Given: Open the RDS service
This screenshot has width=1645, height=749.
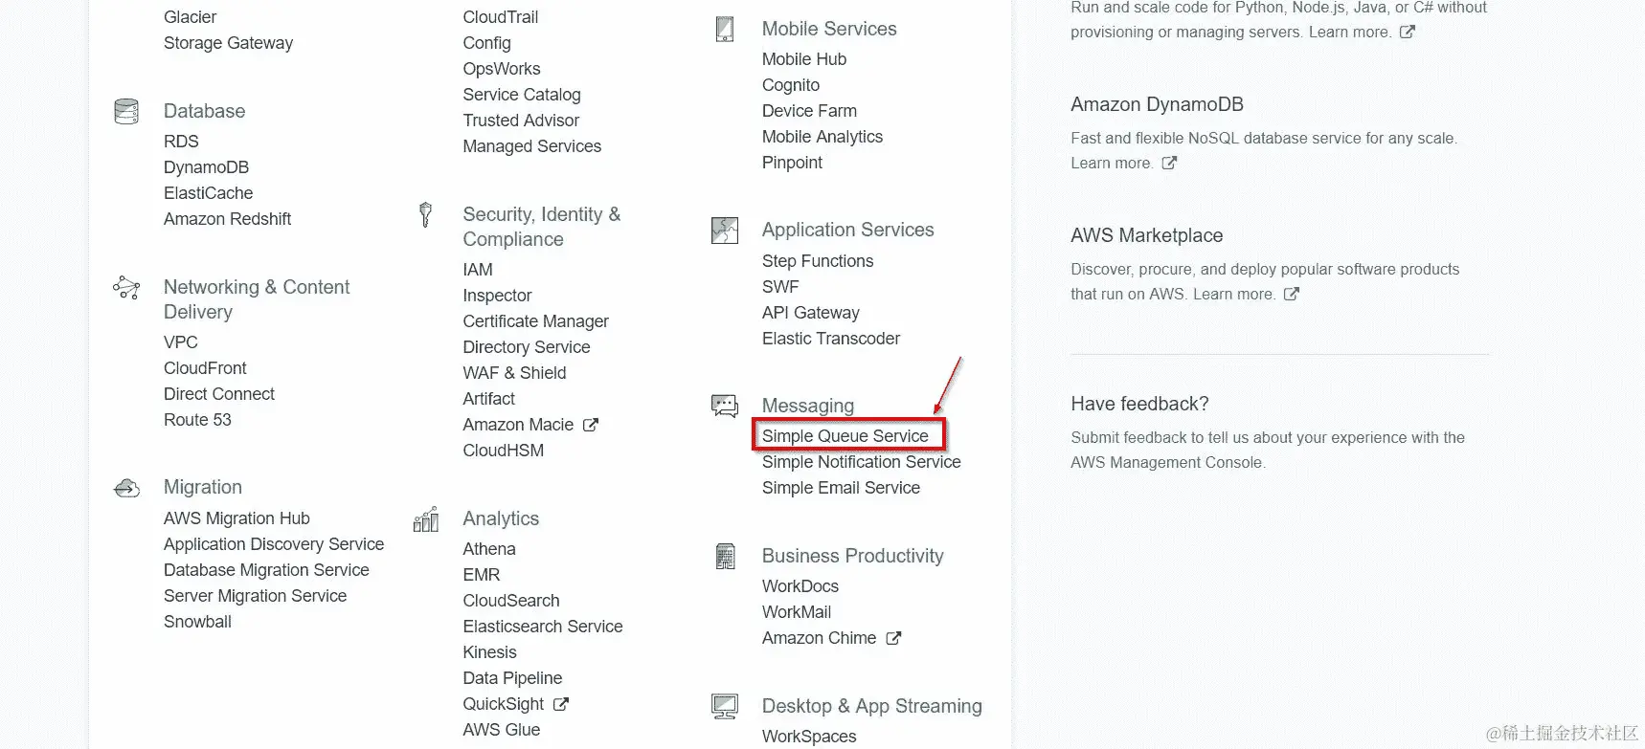Looking at the screenshot, I should click(x=181, y=142).
